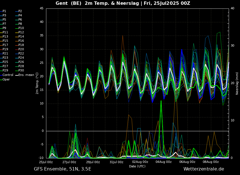Image resolution: width=240 pixels, height=175 pixels.
Task: Click the GFS Ensemble, 51N, 3.5E caption
Action: tap(62, 169)
